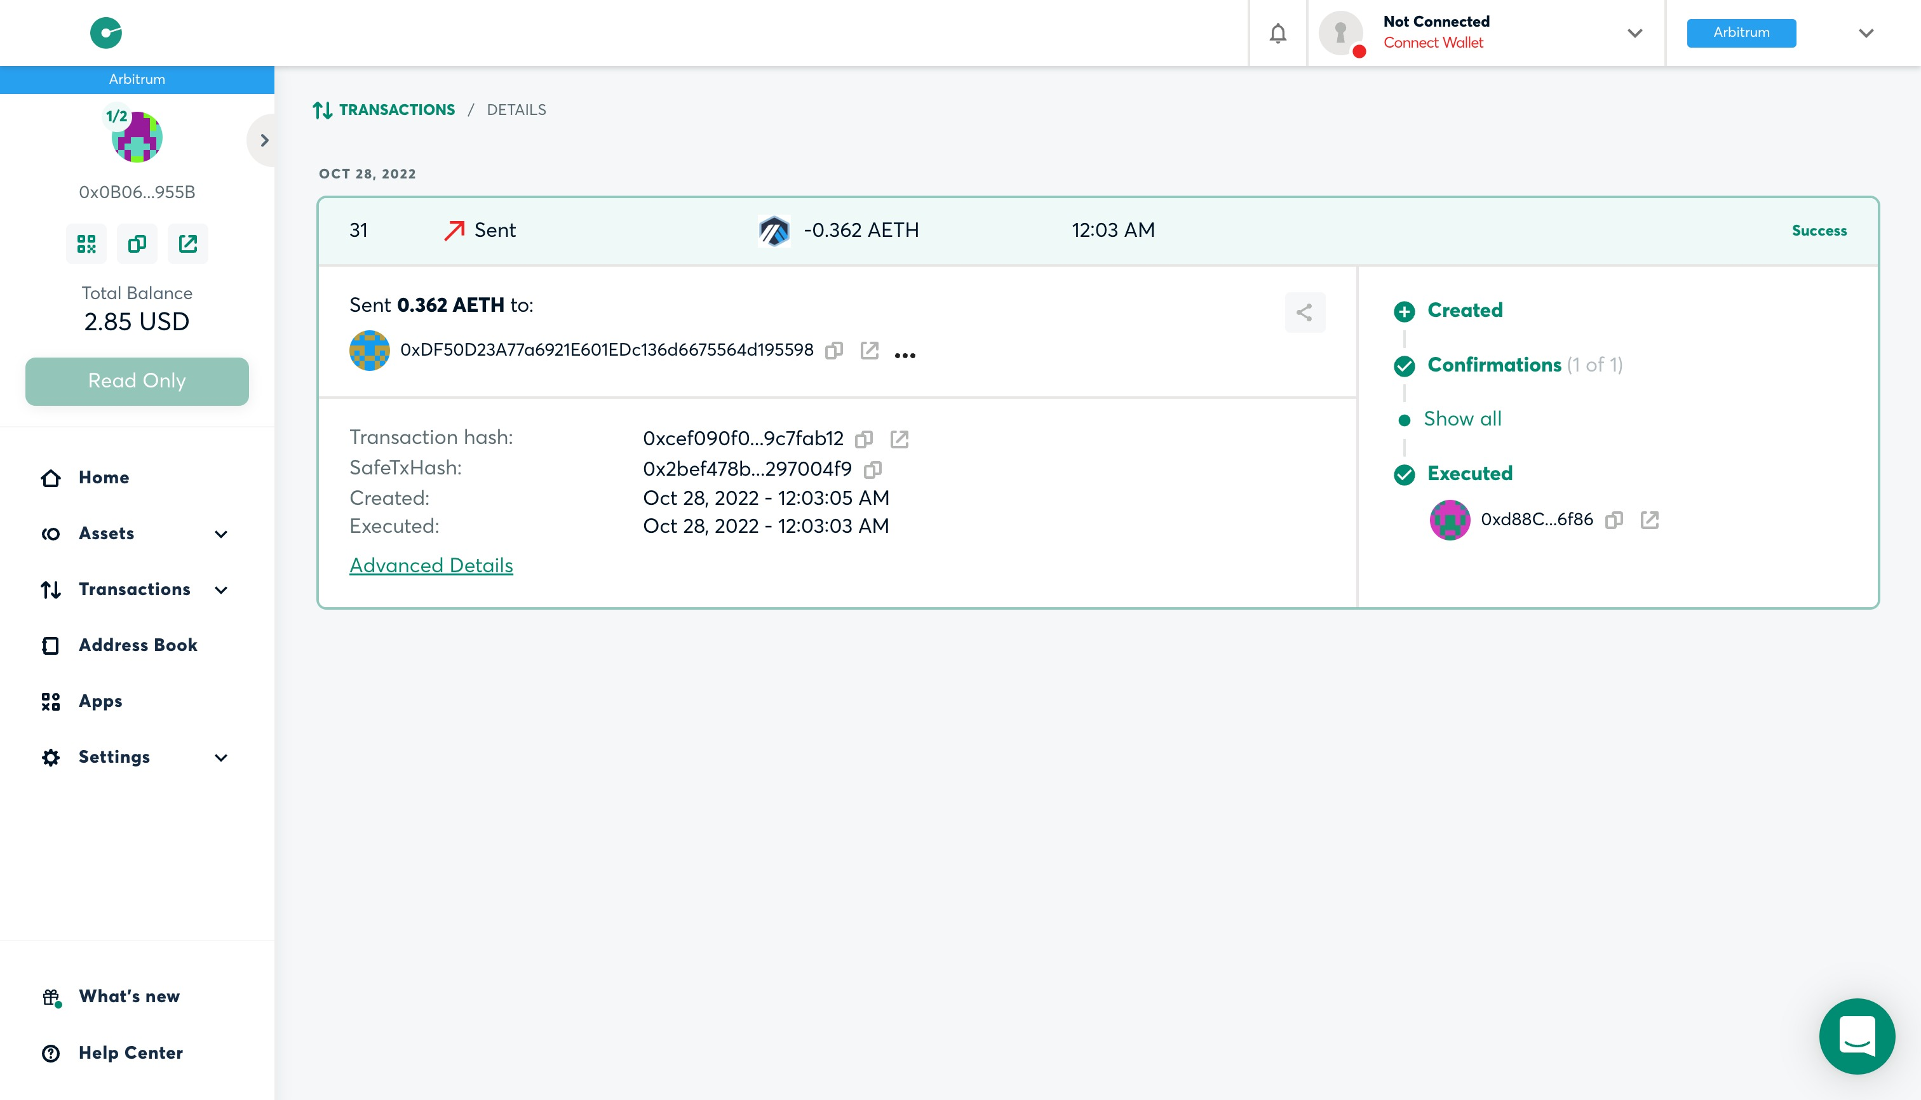This screenshot has width=1921, height=1100.
Task: Copy the safe address 0x0B06...955B
Action: coord(137,244)
